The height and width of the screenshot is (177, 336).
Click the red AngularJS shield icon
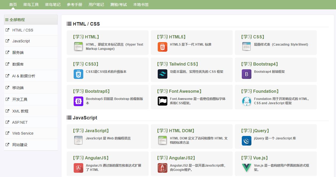pyautogui.click(x=78, y=168)
